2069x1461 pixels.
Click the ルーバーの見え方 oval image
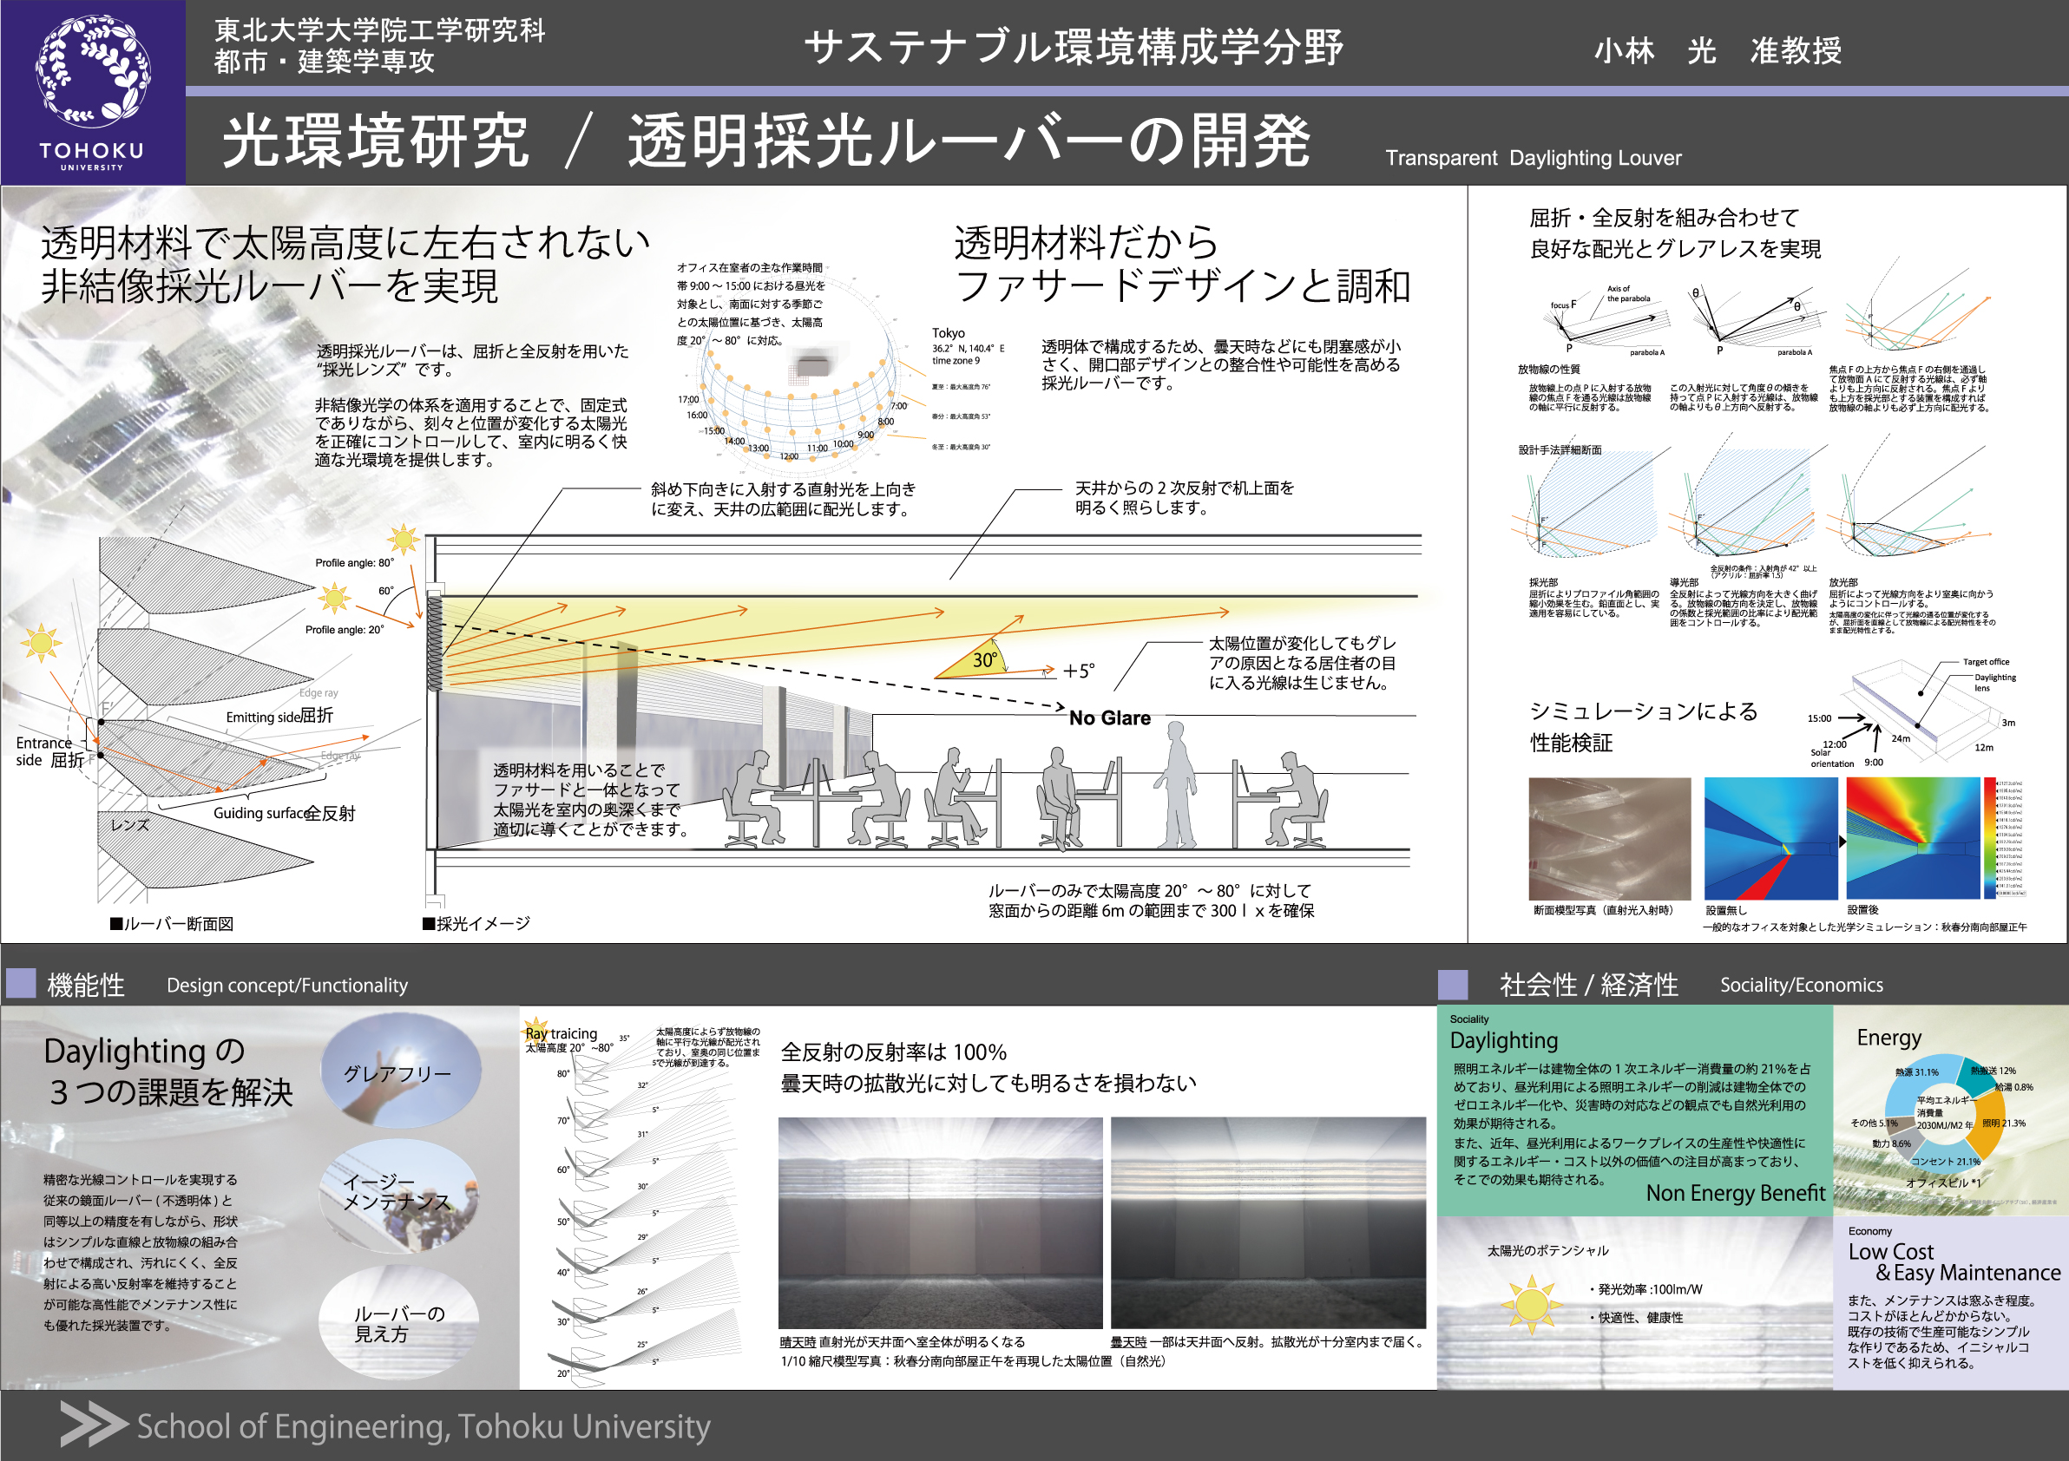(399, 1321)
